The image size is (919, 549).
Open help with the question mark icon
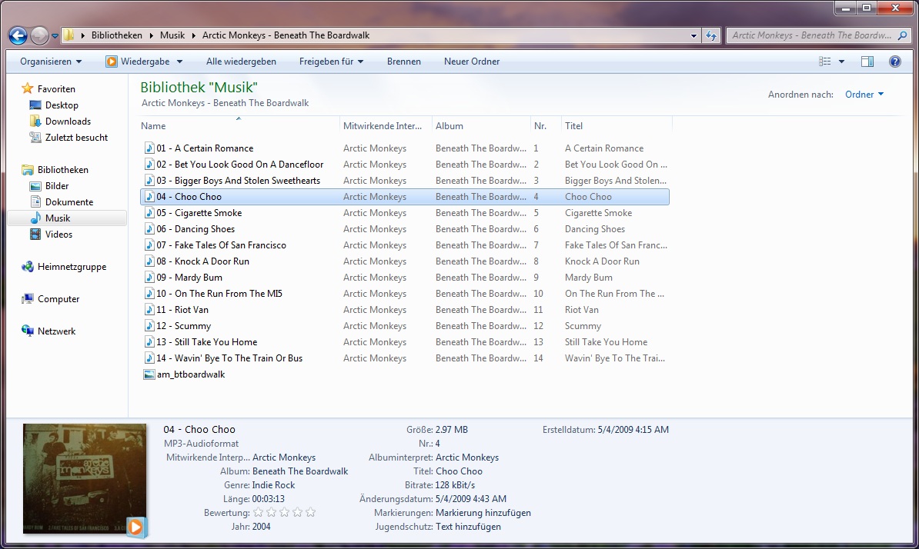[894, 62]
